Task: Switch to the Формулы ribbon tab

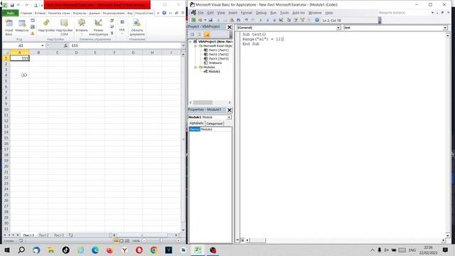Action: 80,13
